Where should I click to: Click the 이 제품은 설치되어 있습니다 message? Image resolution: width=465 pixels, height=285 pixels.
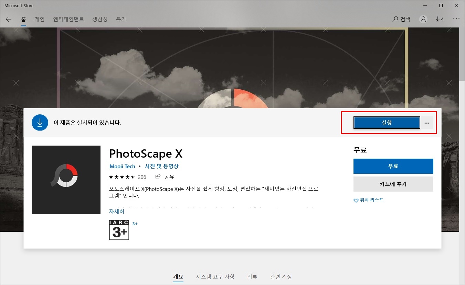click(87, 123)
